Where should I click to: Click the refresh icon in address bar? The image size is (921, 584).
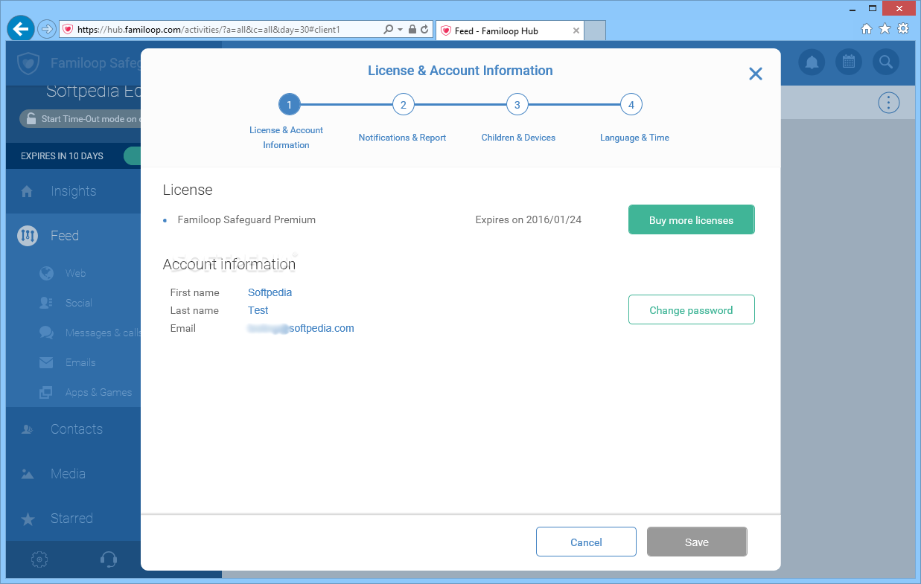pos(424,30)
